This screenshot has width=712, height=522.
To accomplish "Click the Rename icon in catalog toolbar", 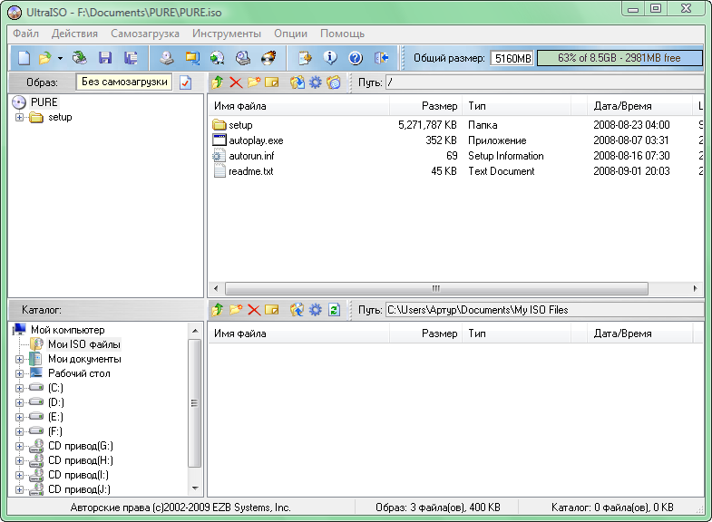I will [272, 310].
